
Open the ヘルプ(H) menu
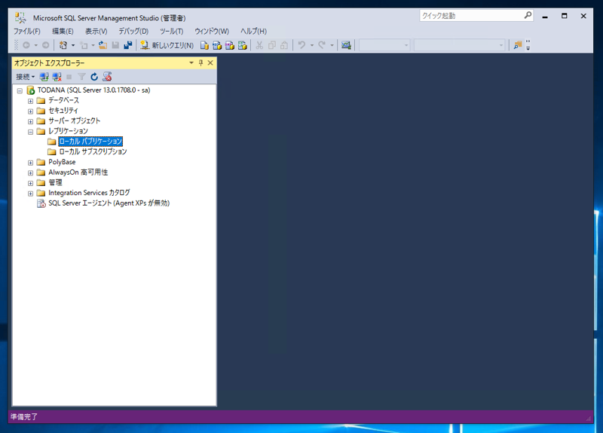tap(253, 31)
